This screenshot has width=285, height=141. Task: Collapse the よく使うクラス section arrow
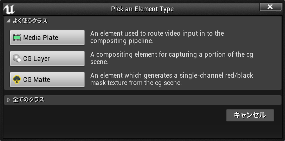click(8, 21)
